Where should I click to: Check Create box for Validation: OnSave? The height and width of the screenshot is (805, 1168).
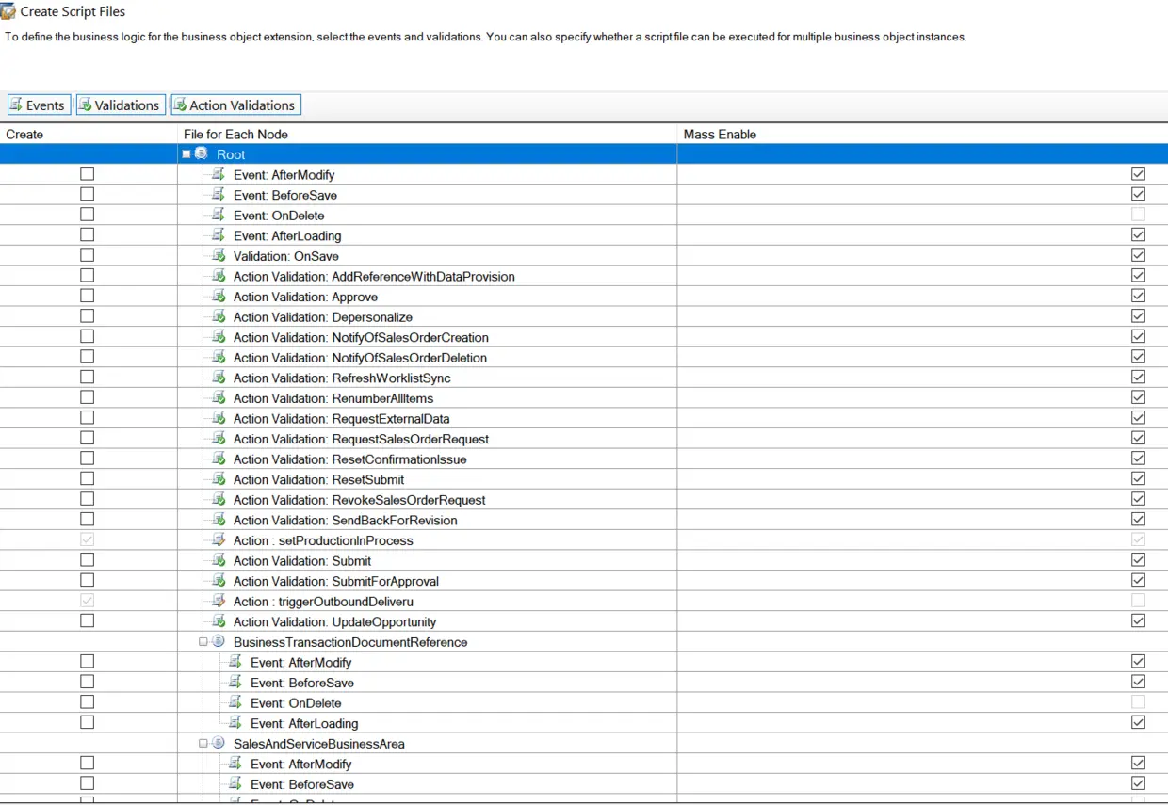coord(88,255)
